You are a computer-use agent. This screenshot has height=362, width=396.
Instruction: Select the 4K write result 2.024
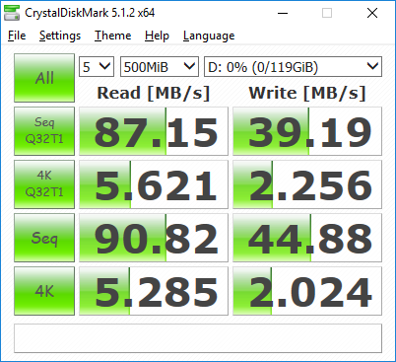[x=307, y=291]
